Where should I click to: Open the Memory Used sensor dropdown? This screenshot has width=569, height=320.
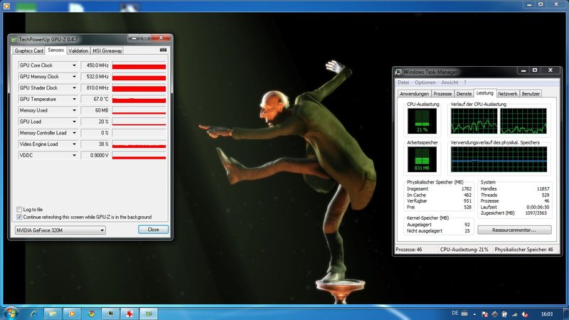[x=74, y=110]
